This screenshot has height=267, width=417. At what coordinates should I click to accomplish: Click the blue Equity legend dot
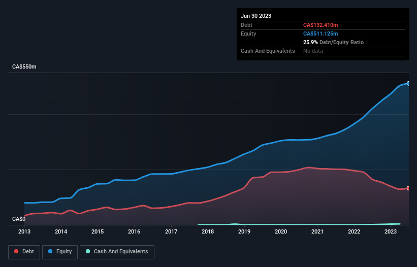(x=50, y=251)
